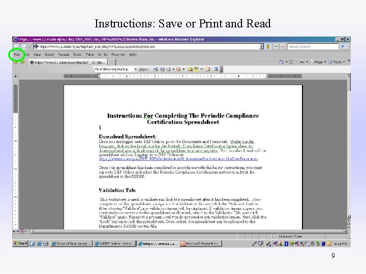Click the browser Back arrow button
Viewport: 366px width, 274px height.
tap(16, 47)
